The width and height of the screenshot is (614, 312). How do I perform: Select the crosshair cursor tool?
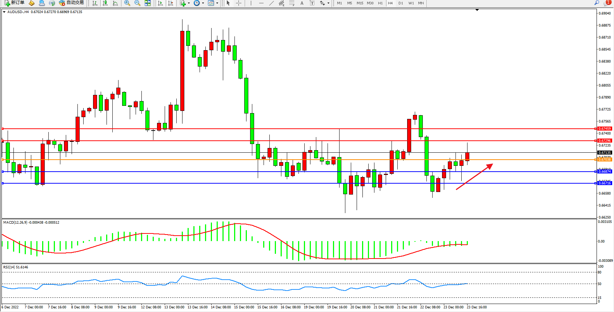(238, 3)
